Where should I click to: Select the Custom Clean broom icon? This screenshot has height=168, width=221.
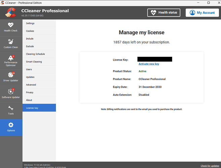(11, 42)
